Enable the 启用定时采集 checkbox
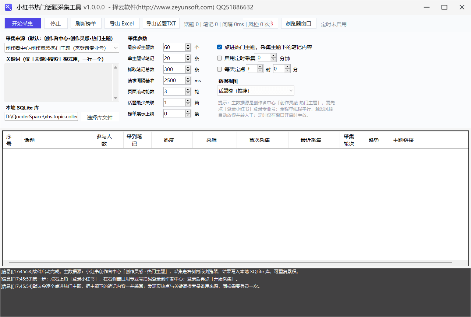The height and width of the screenshot is (317, 471). point(220,58)
